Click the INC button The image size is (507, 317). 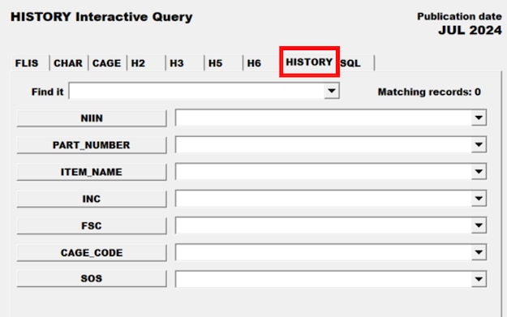[x=92, y=199]
